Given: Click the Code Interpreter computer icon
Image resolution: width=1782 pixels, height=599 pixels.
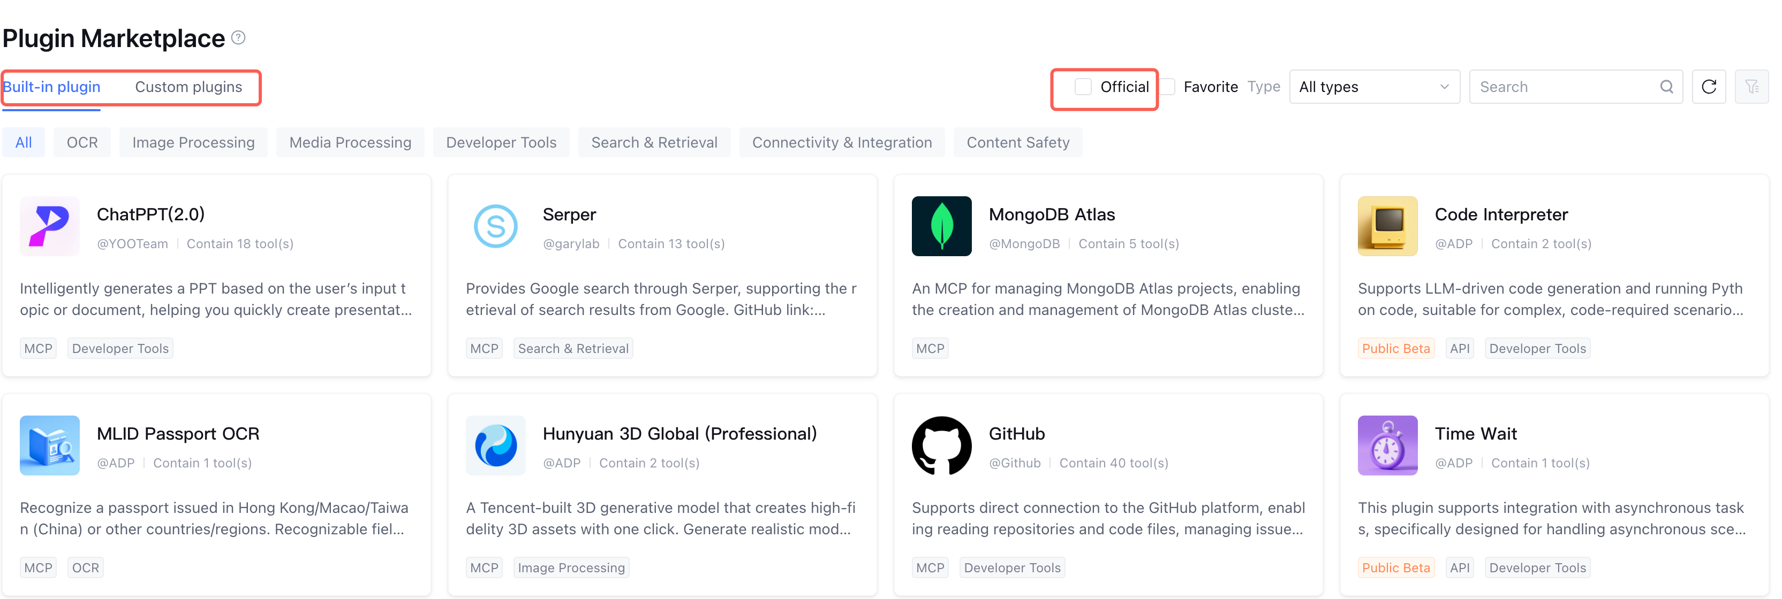Looking at the screenshot, I should [x=1387, y=226].
